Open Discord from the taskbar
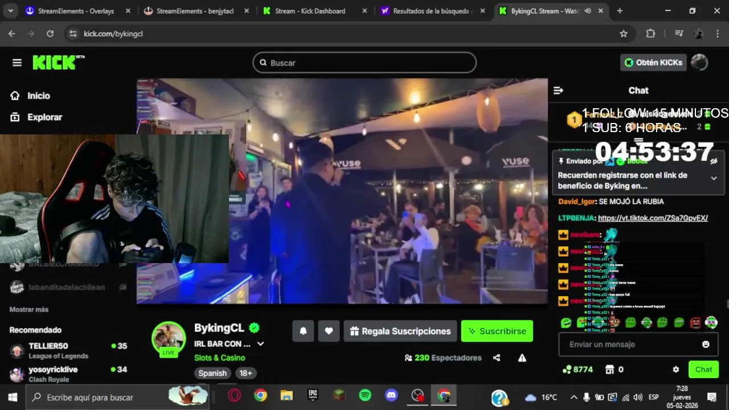 coord(391,395)
